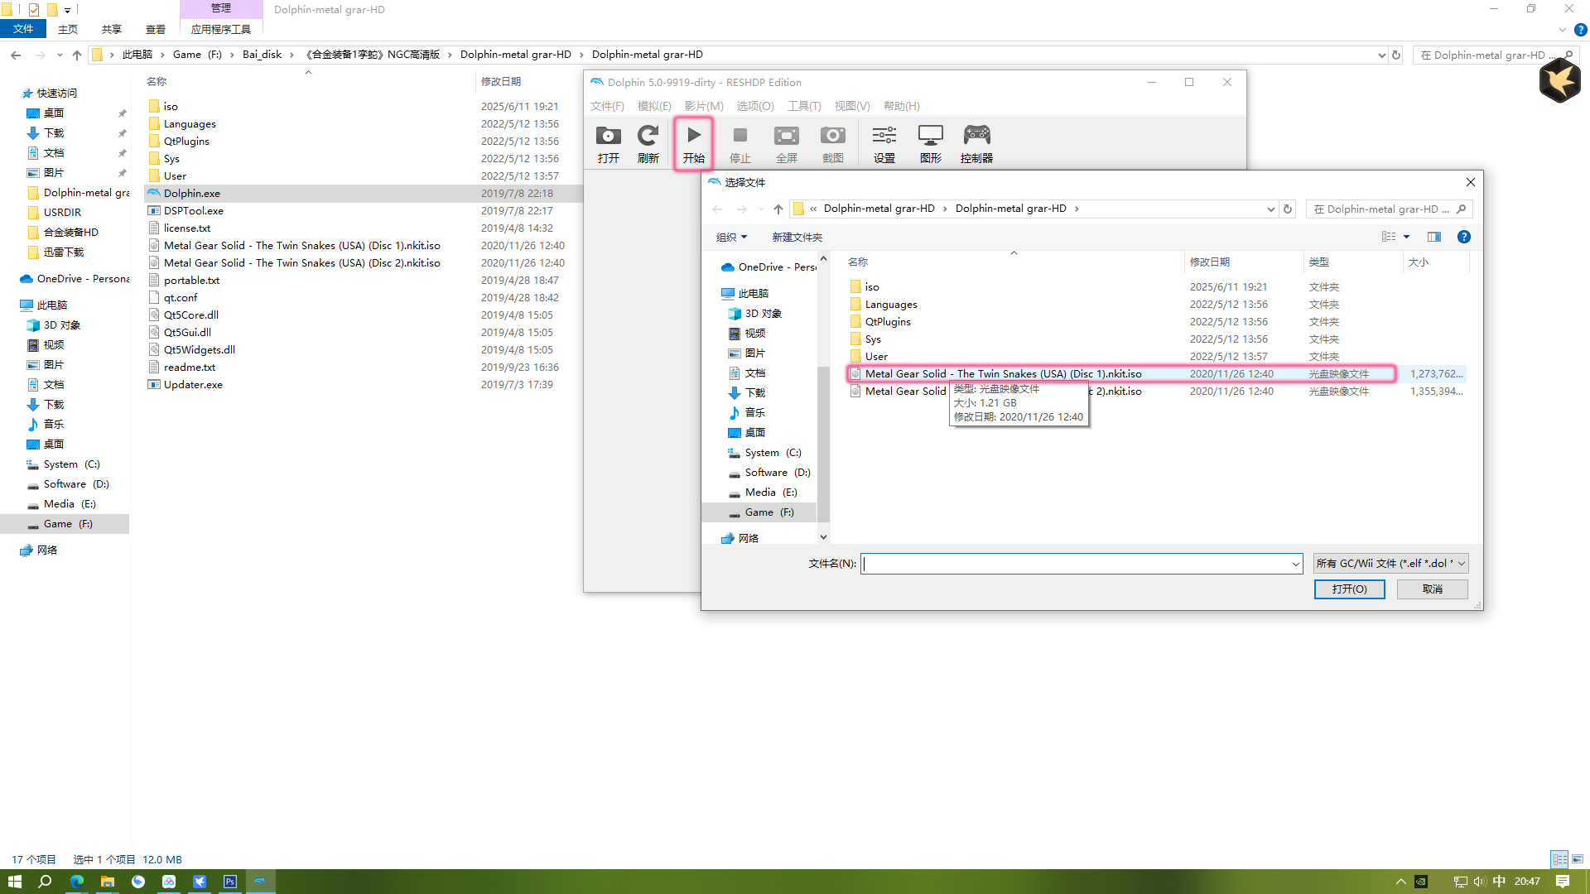
Task: Start emulation with the 开始 play button
Action: point(694,144)
